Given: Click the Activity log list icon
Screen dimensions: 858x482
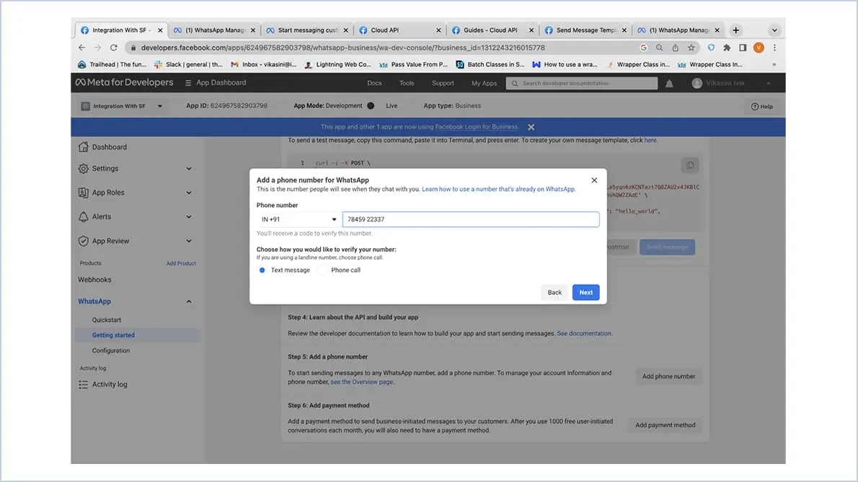Looking at the screenshot, I should click(83, 385).
